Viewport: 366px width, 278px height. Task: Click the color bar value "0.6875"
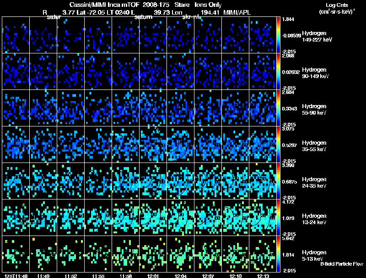pos(290,182)
